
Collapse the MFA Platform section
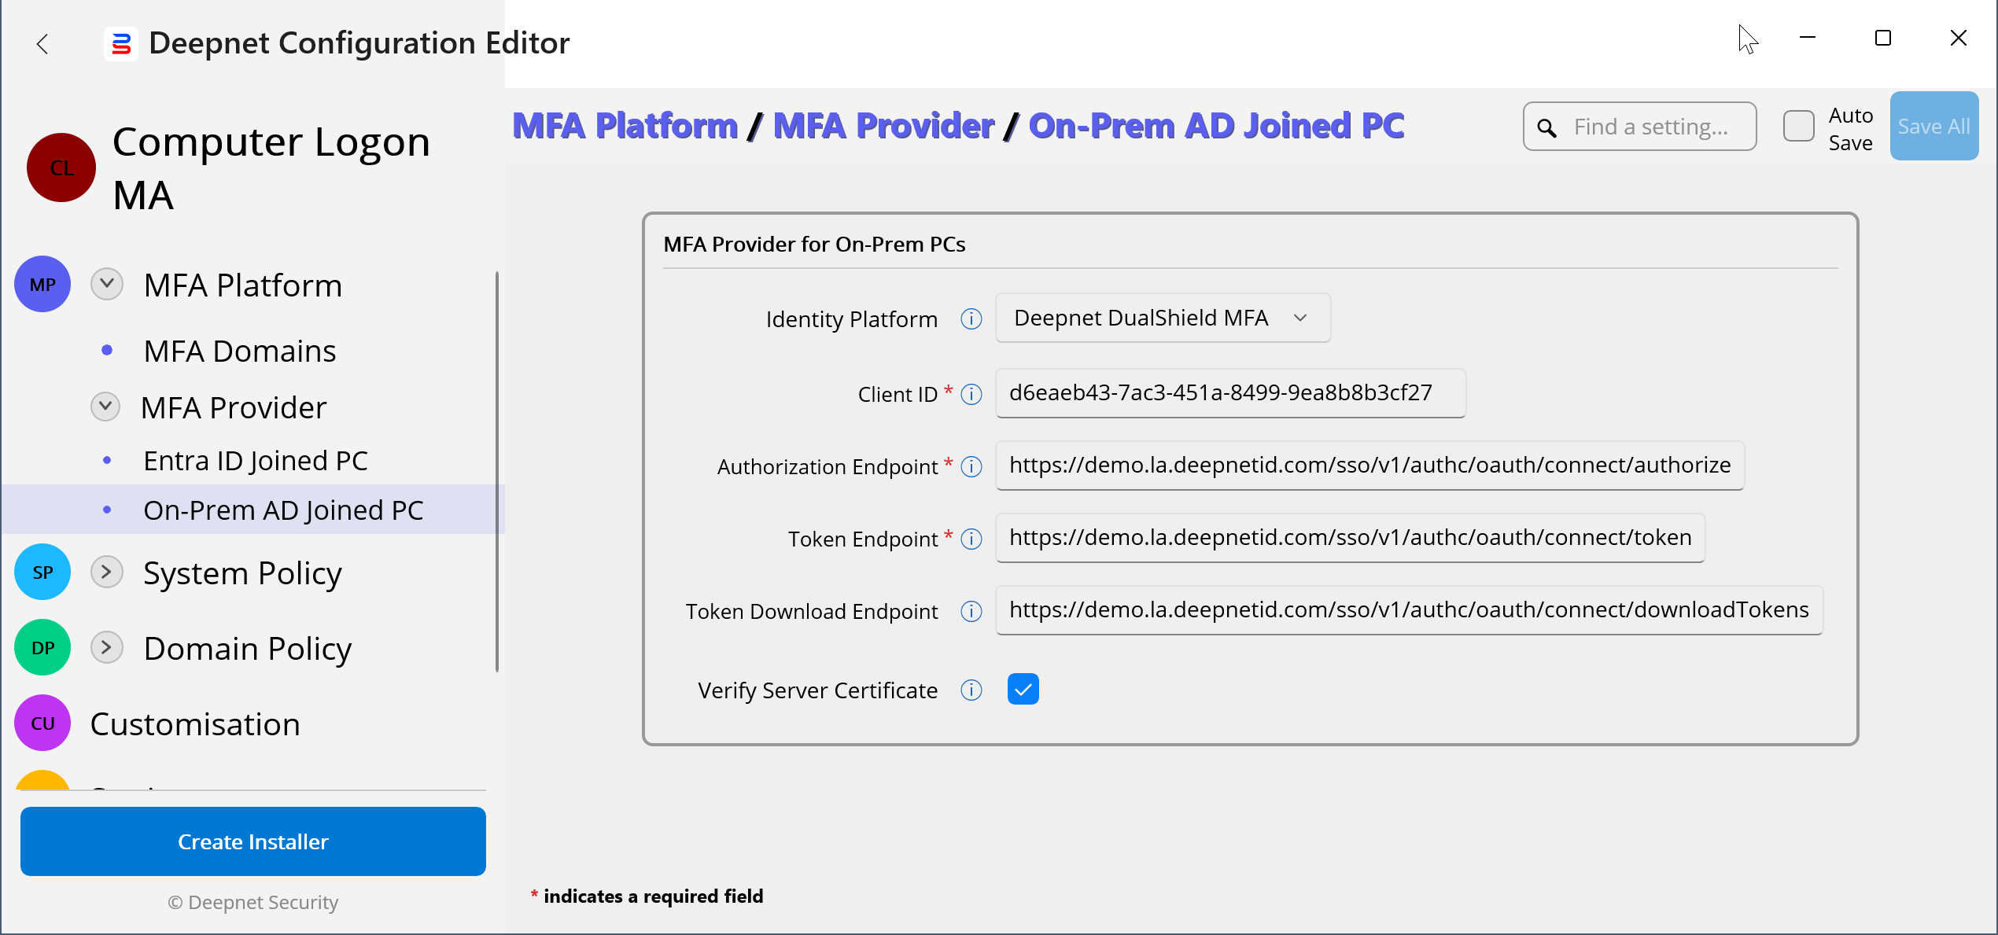(107, 284)
